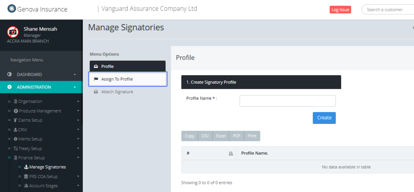Click the Profile inbox icon
Viewport: 414px width, 192px height.
[x=96, y=67]
